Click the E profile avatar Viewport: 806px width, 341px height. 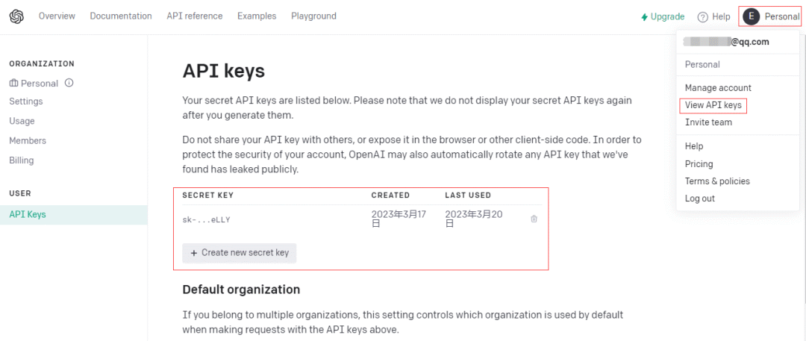(x=752, y=16)
